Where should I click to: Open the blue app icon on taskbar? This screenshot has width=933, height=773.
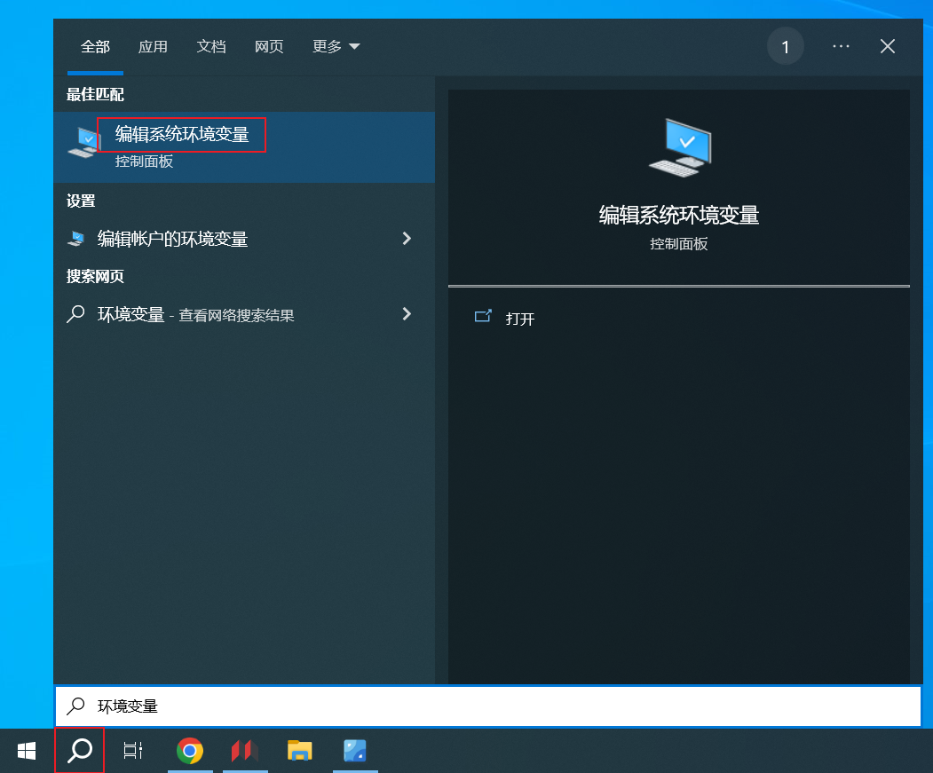[x=355, y=751]
